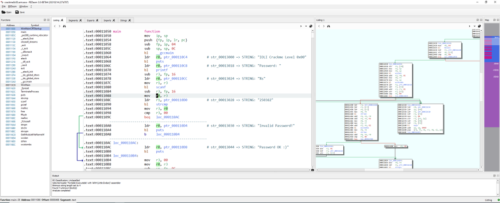Select the GetModuleFileNameW function row
500x203 pixels.
point(25,135)
